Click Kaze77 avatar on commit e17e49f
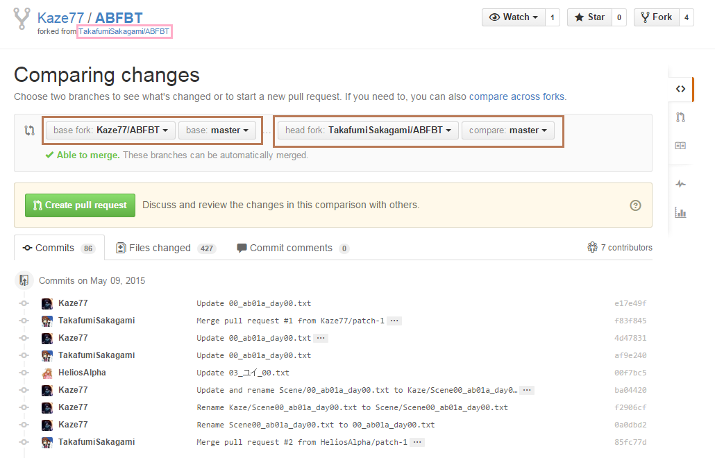The height and width of the screenshot is (458, 715). [47, 303]
